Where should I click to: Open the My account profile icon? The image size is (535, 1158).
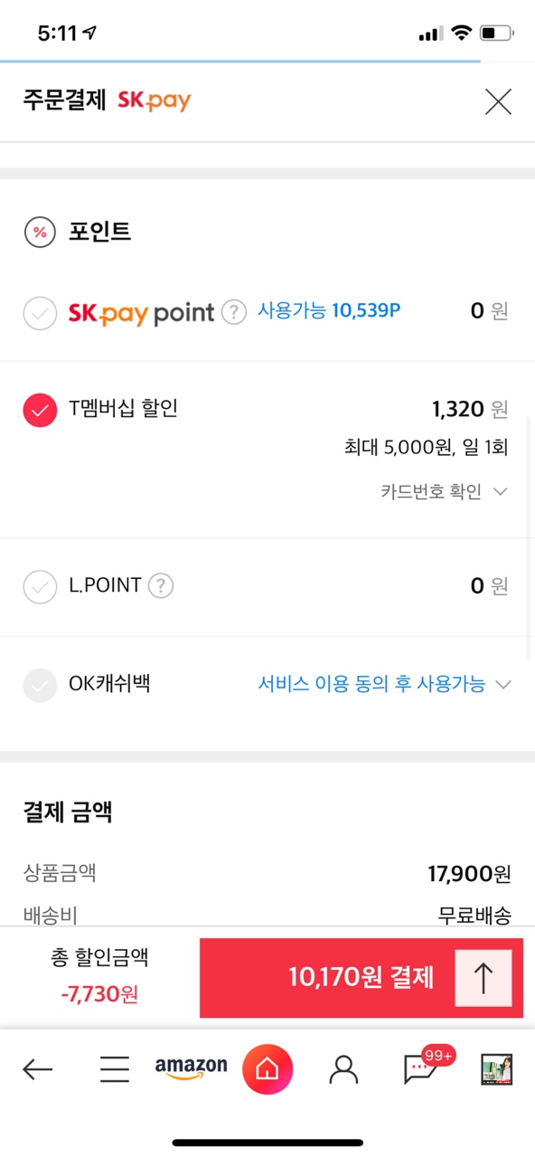point(343,1070)
